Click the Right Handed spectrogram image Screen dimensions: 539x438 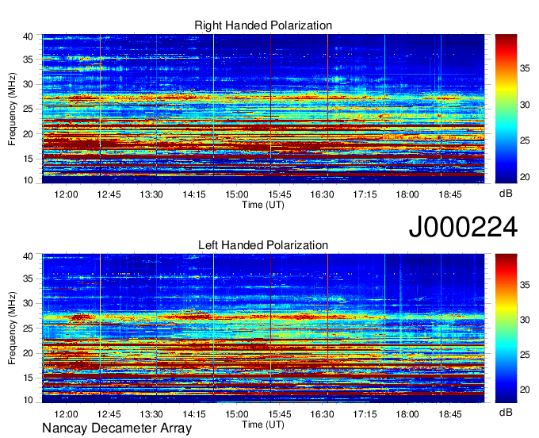pos(263,109)
